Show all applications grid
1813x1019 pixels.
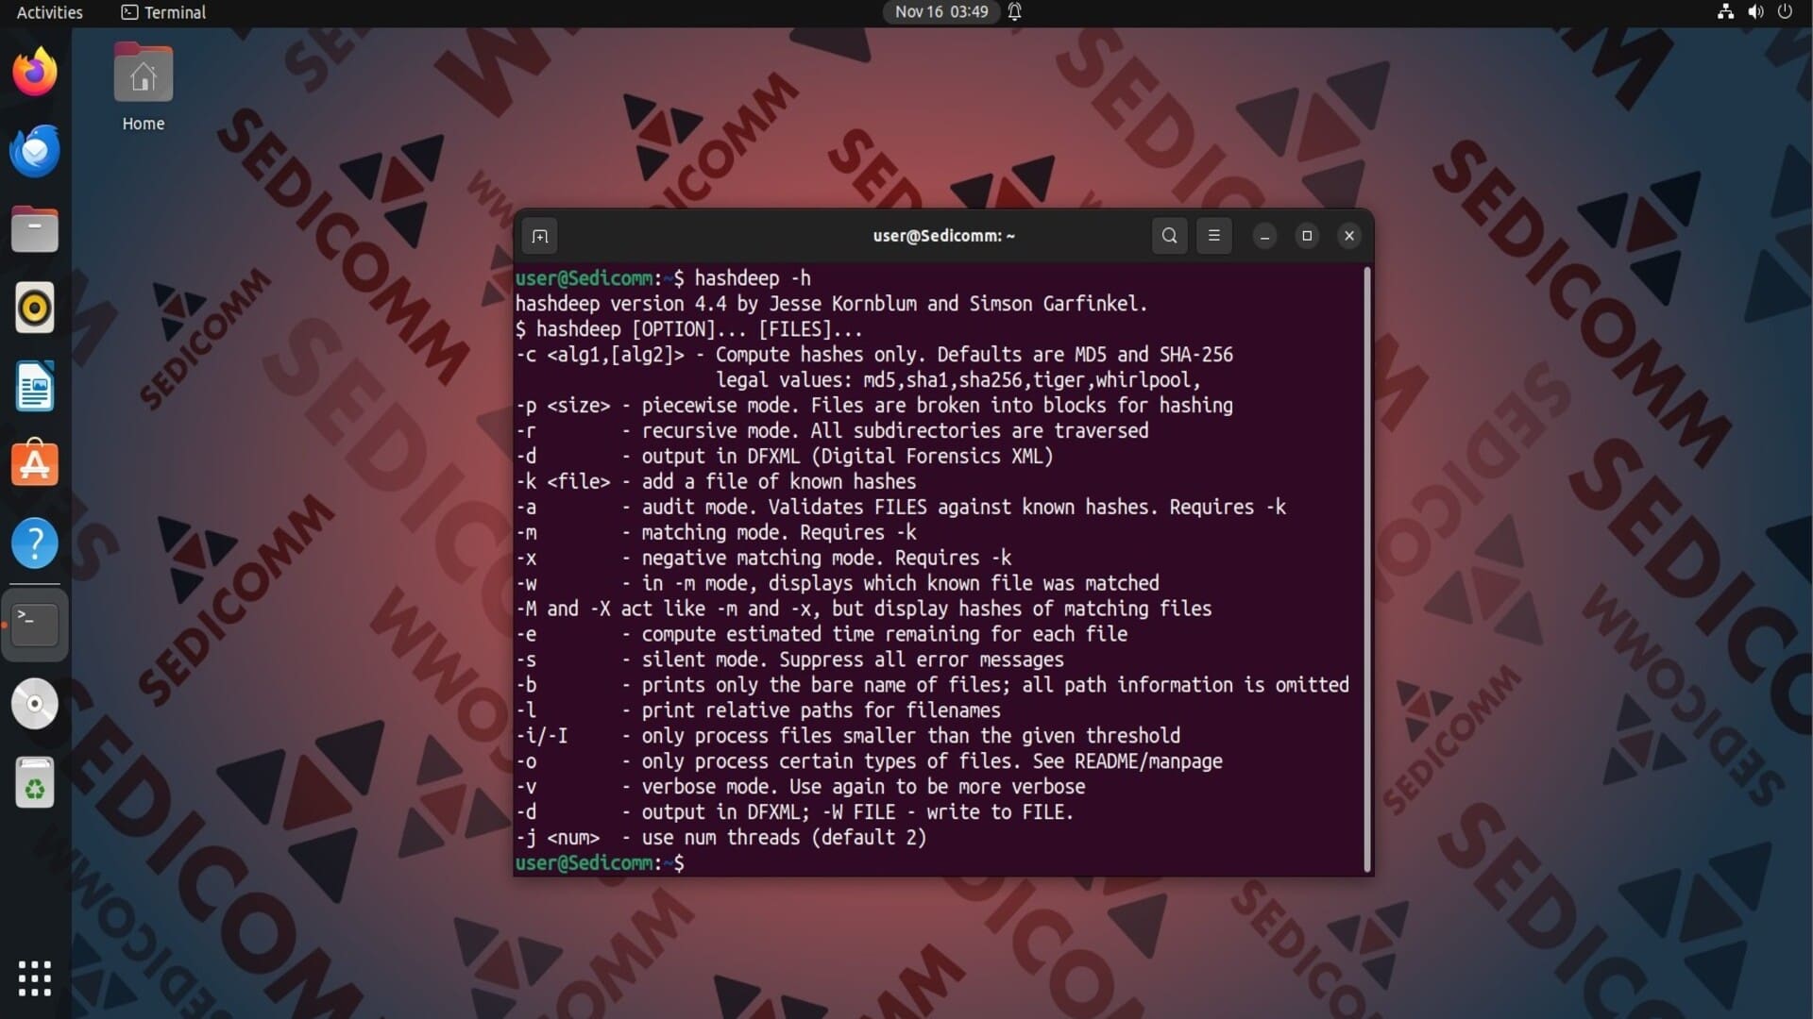pos(35,978)
